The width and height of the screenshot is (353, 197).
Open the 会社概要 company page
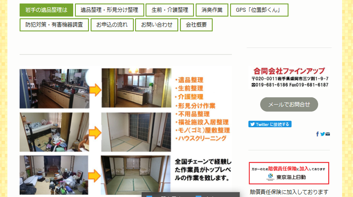[x=196, y=25]
